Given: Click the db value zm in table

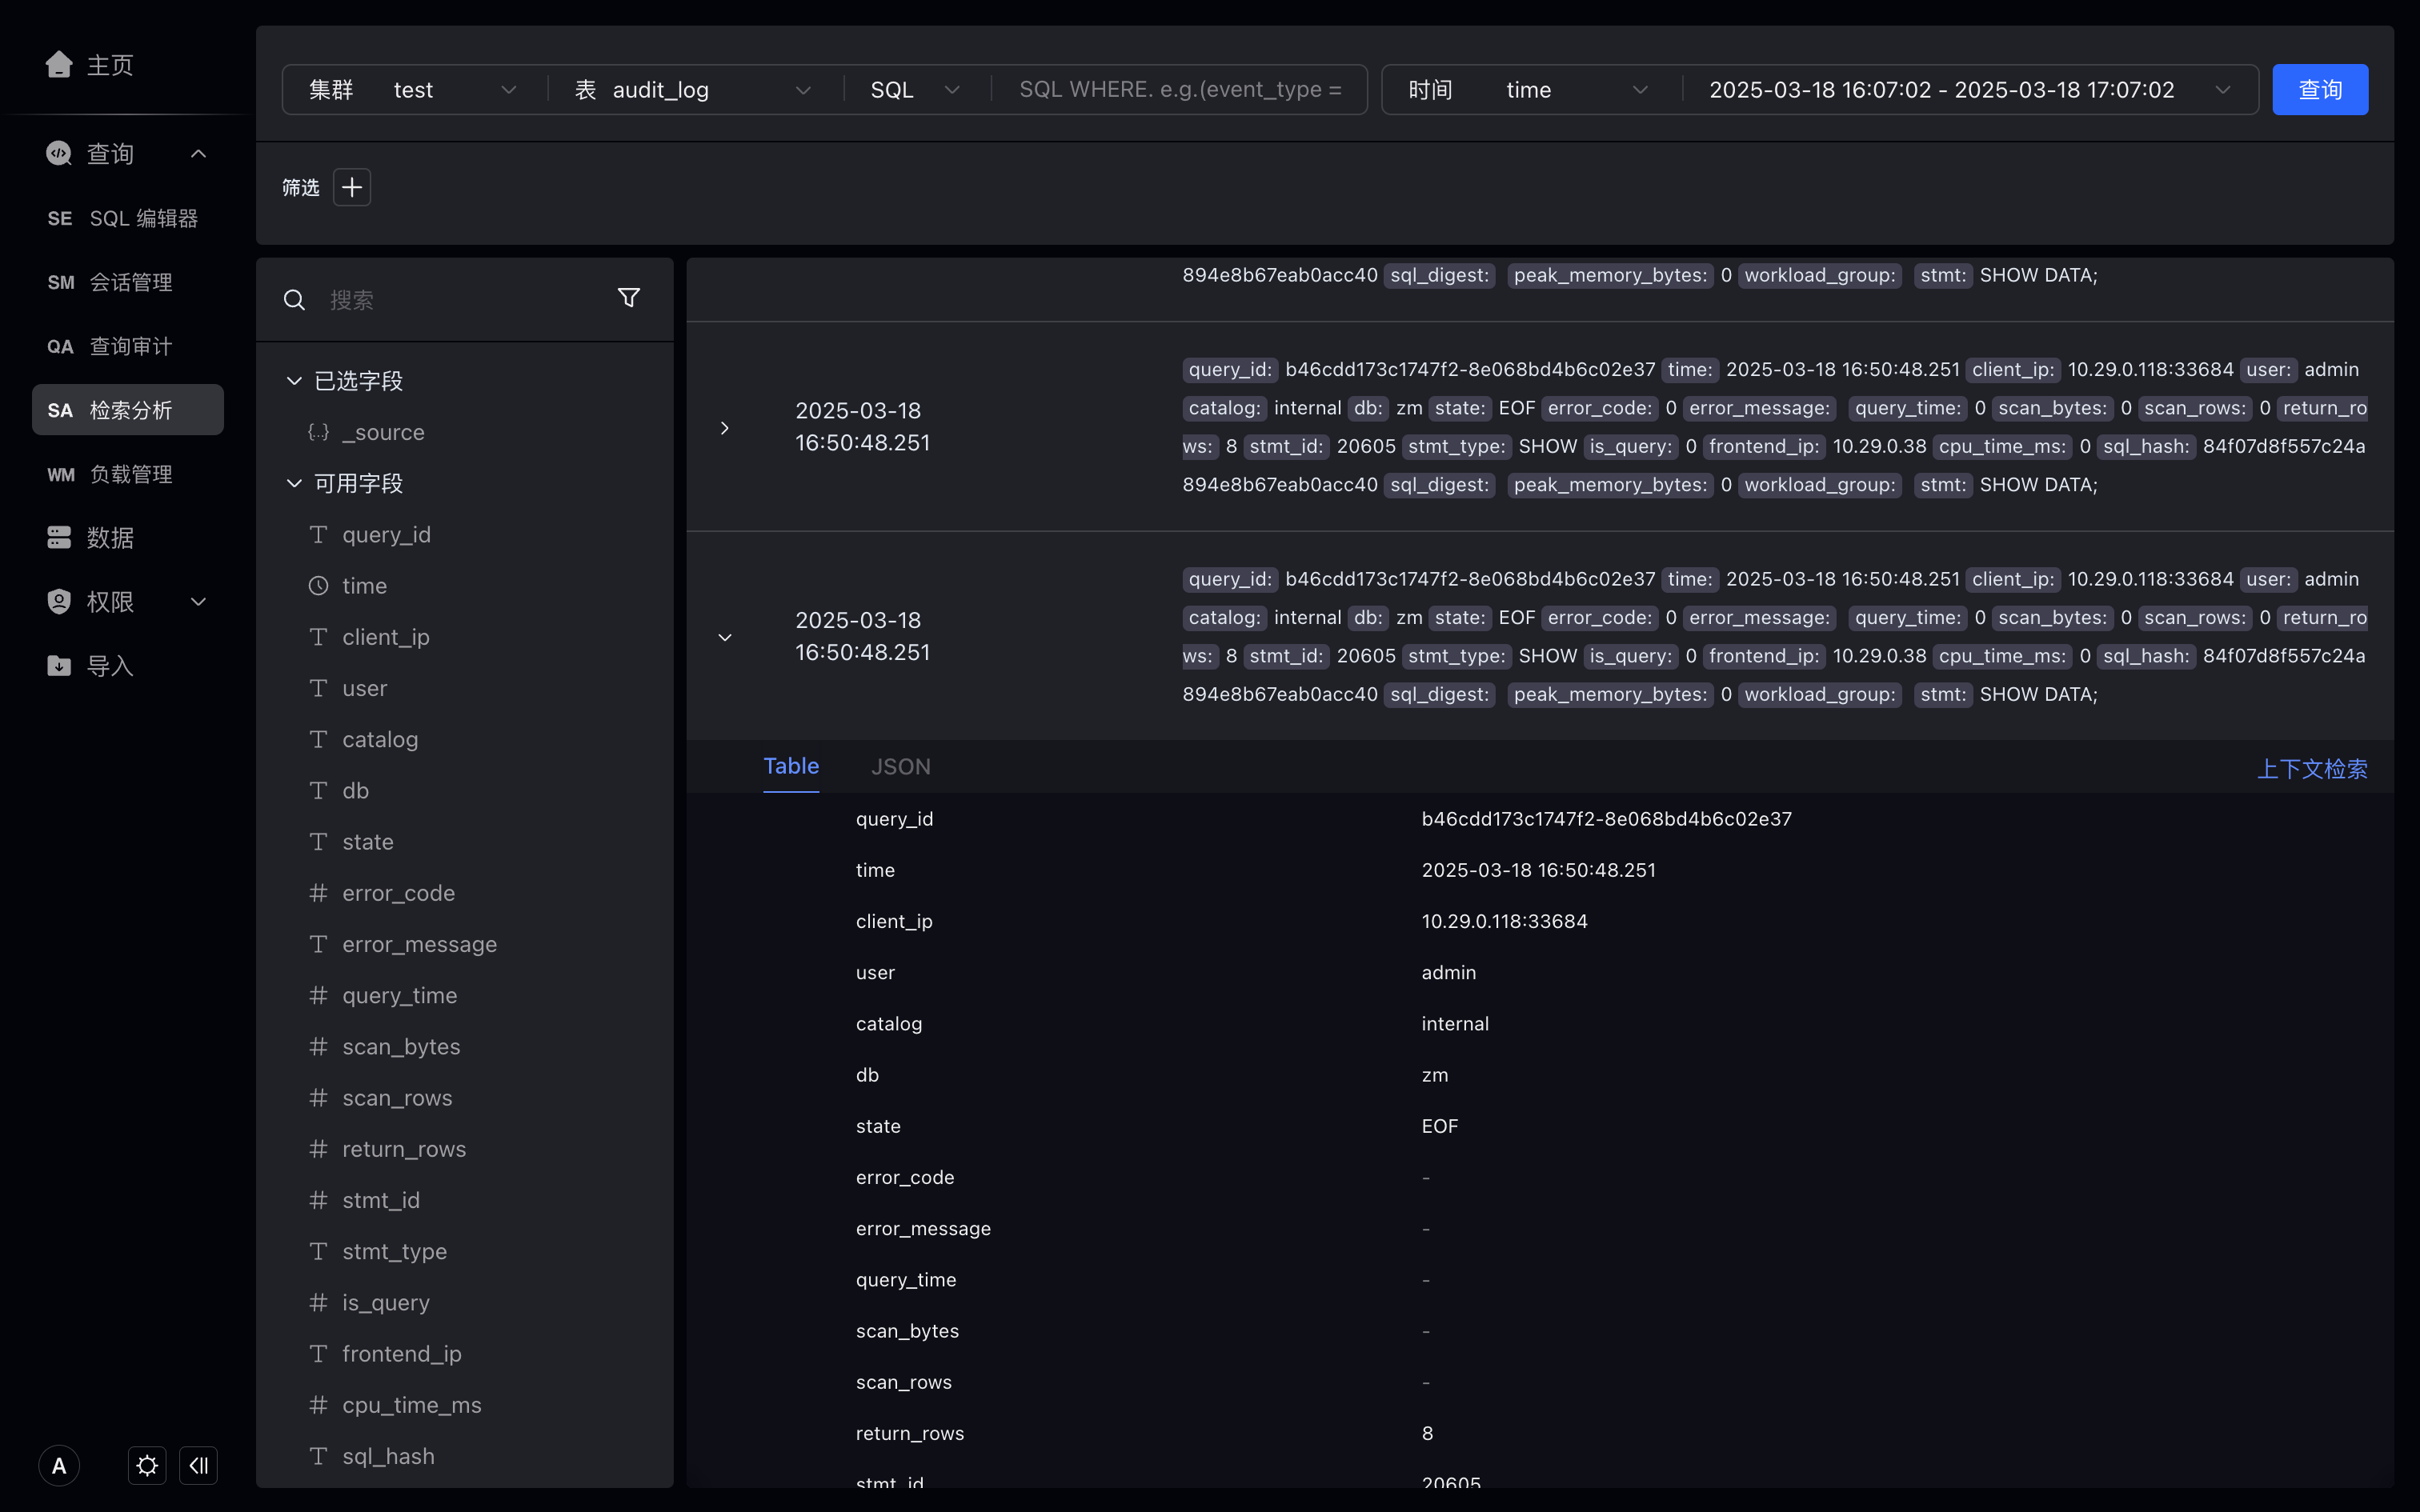Looking at the screenshot, I should [x=1435, y=1075].
